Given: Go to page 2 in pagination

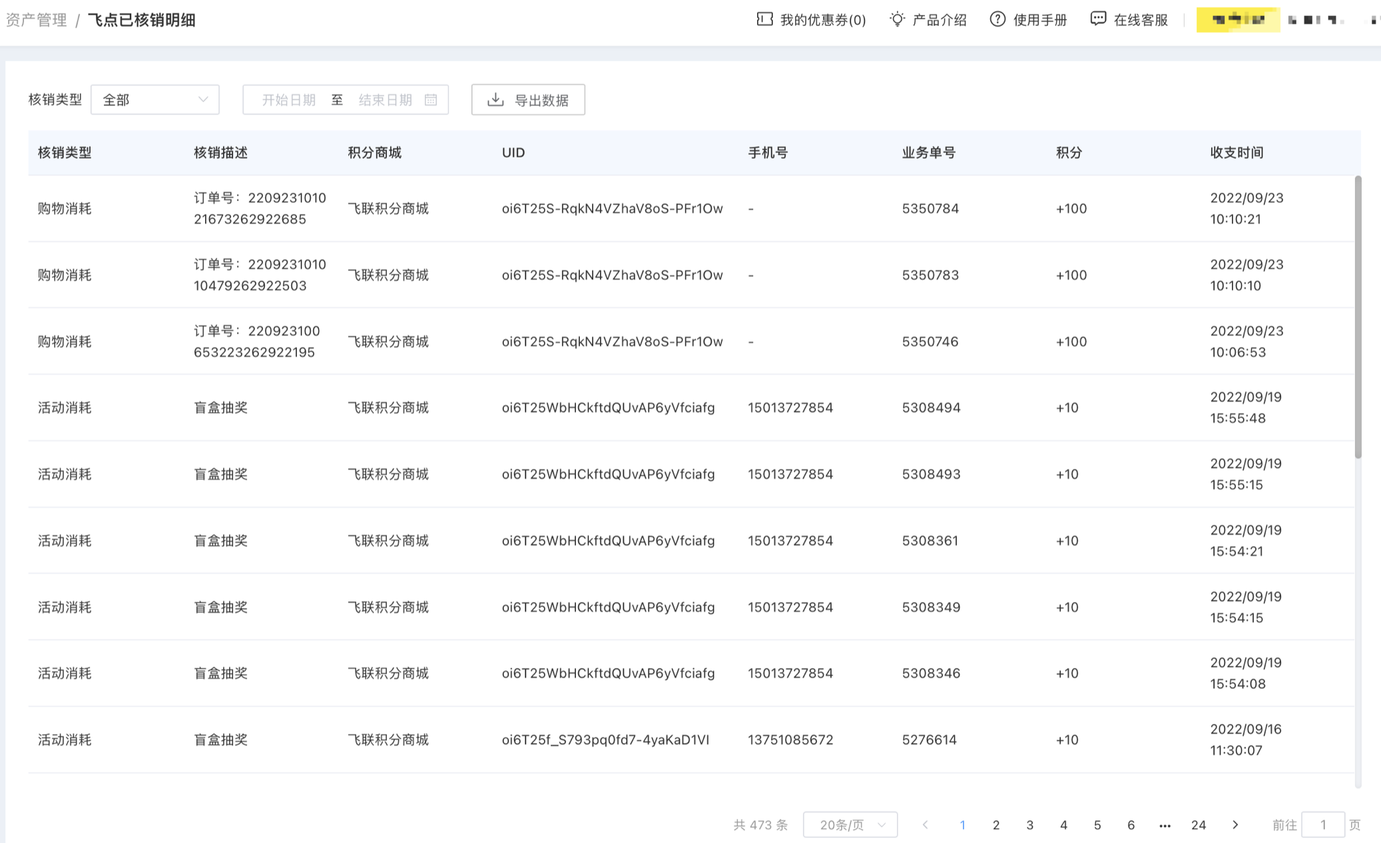Looking at the screenshot, I should 996,825.
